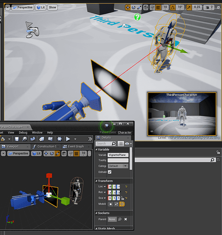Open Class Settings gear icon

click(x=41, y=139)
